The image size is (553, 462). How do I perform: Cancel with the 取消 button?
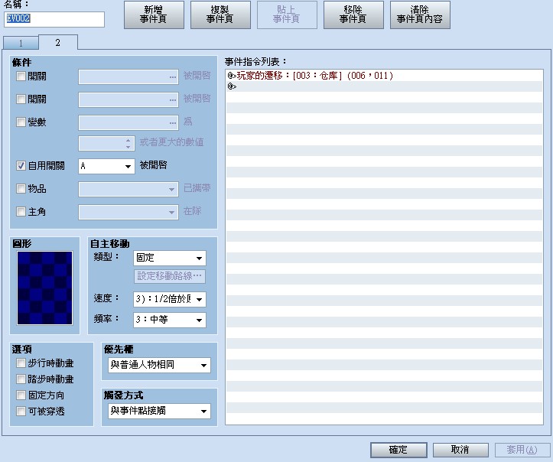(x=460, y=450)
